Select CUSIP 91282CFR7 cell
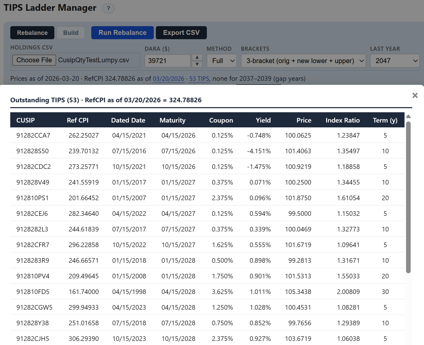The width and height of the screenshot is (424, 345). [33, 245]
